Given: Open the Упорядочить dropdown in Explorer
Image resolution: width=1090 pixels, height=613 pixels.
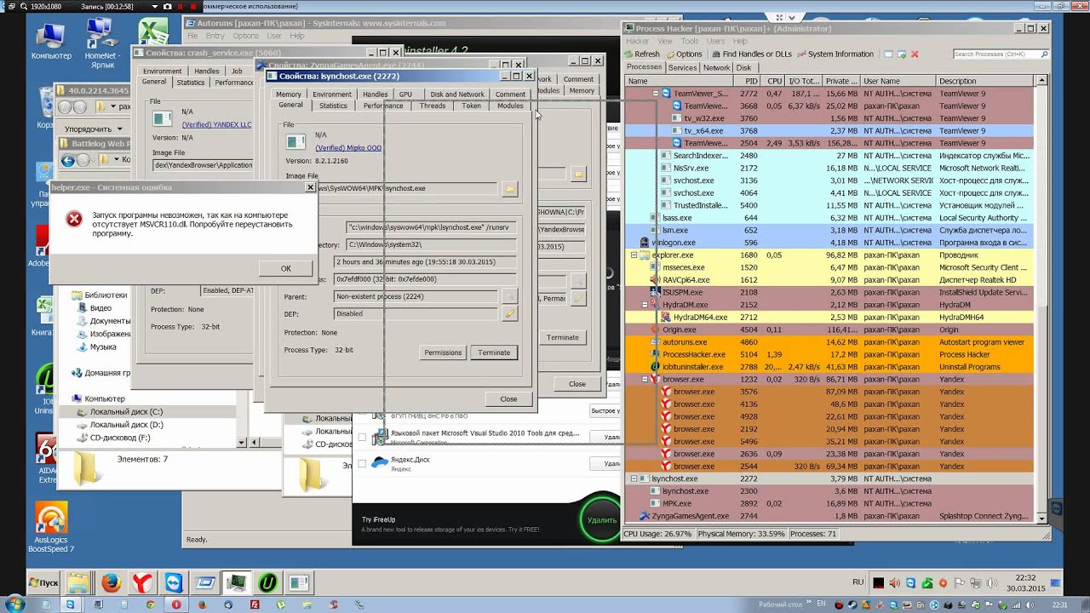Looking at the screenshot, I should click(92, 129).
